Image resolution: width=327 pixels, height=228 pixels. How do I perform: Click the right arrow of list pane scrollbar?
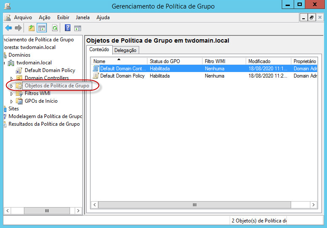[313, 205]
